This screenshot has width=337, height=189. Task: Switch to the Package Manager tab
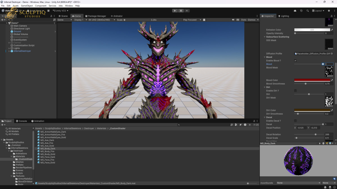pyautogui.click(x=96, y=16)
